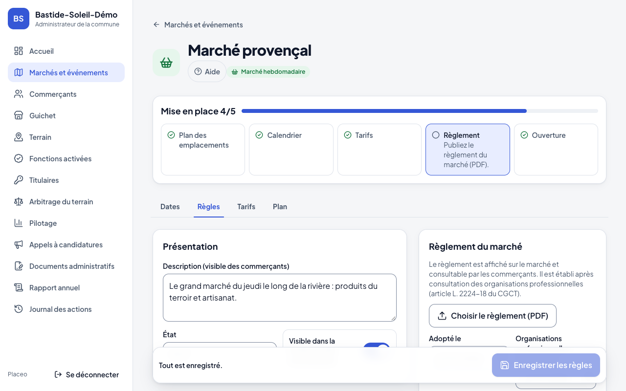
Task: Click the Appels à candidatures megaphone icon
Action: click(x=19, y=244)
